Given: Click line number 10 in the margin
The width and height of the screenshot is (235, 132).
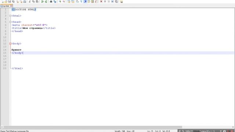Looking at the screenshot, I should (5, 37).
